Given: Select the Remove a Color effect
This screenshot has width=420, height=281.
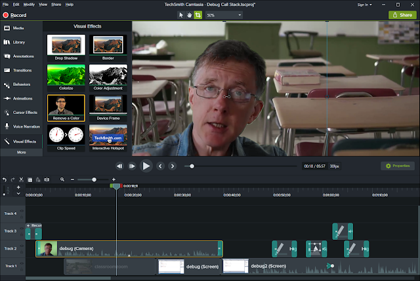Looking at the screenshot, I should pos(66,108).
